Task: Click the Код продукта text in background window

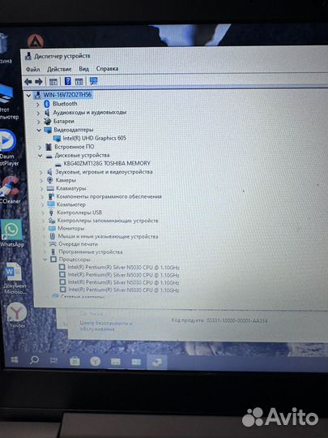Action: tap(219, 320)
